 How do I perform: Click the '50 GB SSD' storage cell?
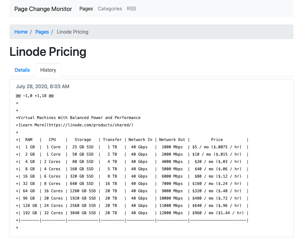pyautogui.click(x=83, y=154)
